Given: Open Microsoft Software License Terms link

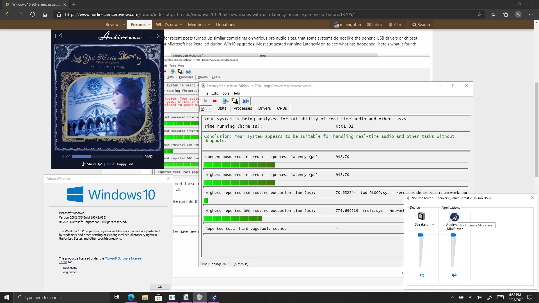Looking at the screenshot, I should [123, 258].
